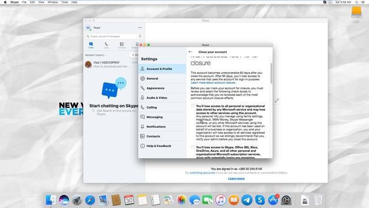
Task: Open System Preferences from the Dock
Action: coord(286,200)
